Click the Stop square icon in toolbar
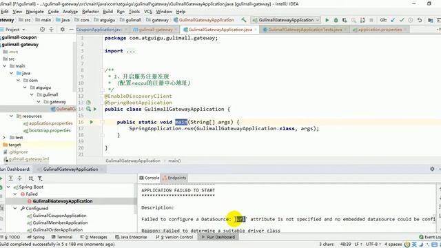This screenshot has width=441, height=248. tap(371, 20)
